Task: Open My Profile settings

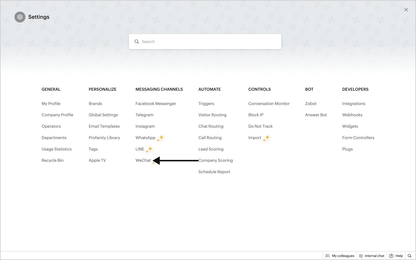Action: (51, 103)
